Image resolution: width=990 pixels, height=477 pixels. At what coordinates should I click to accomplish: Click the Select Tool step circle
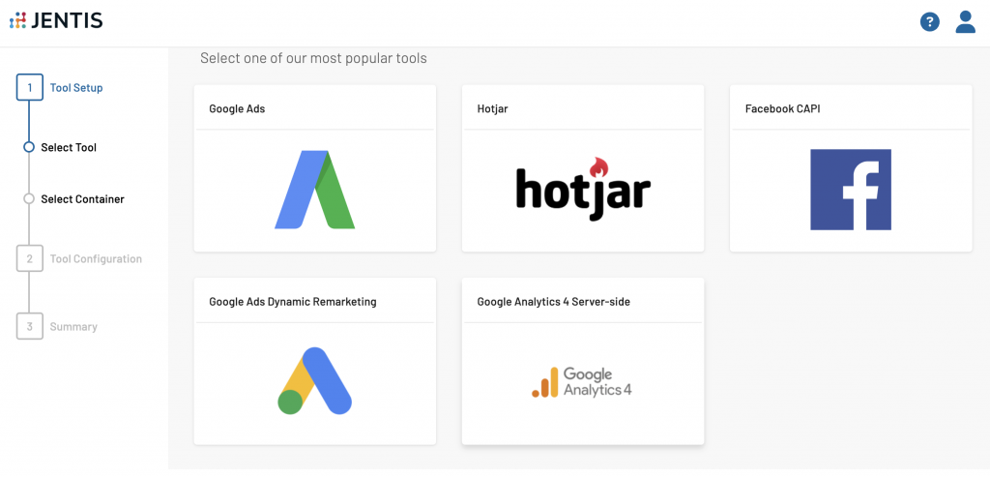point(29,147)
